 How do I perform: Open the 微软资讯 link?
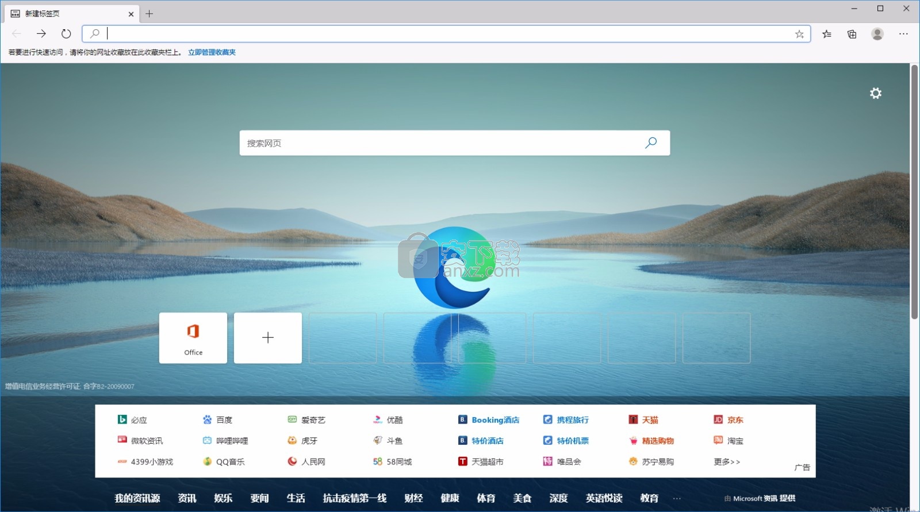140,441
